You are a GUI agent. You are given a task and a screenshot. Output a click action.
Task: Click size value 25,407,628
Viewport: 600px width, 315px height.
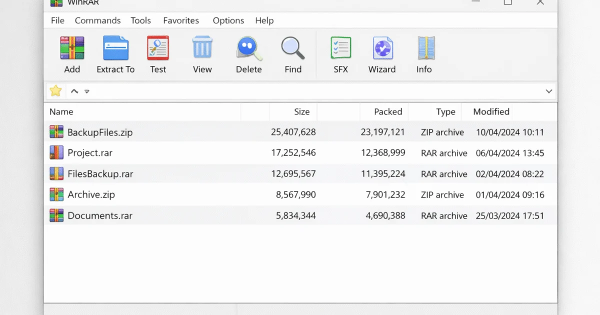tap(293, 132)
